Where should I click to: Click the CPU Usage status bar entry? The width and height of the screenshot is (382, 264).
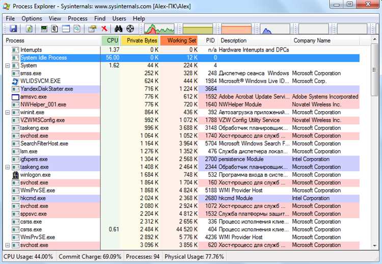(28, 256)
